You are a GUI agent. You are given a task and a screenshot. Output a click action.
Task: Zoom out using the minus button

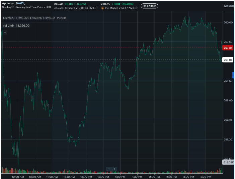click(x=109, y=169)
